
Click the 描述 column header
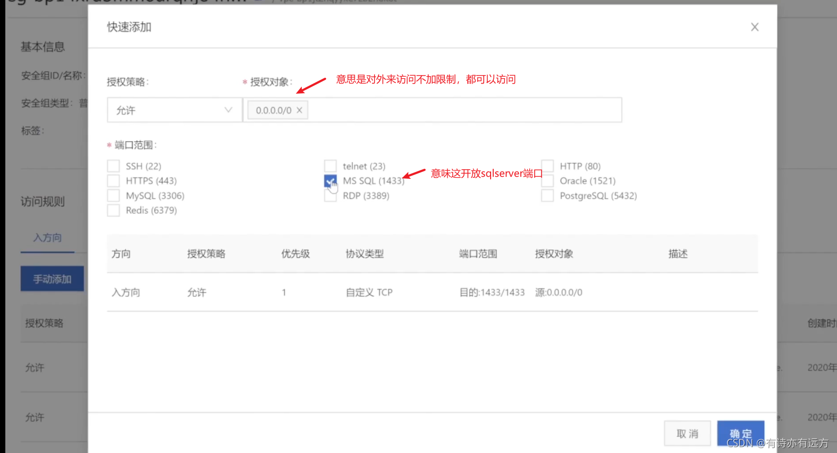click(678, 254)
